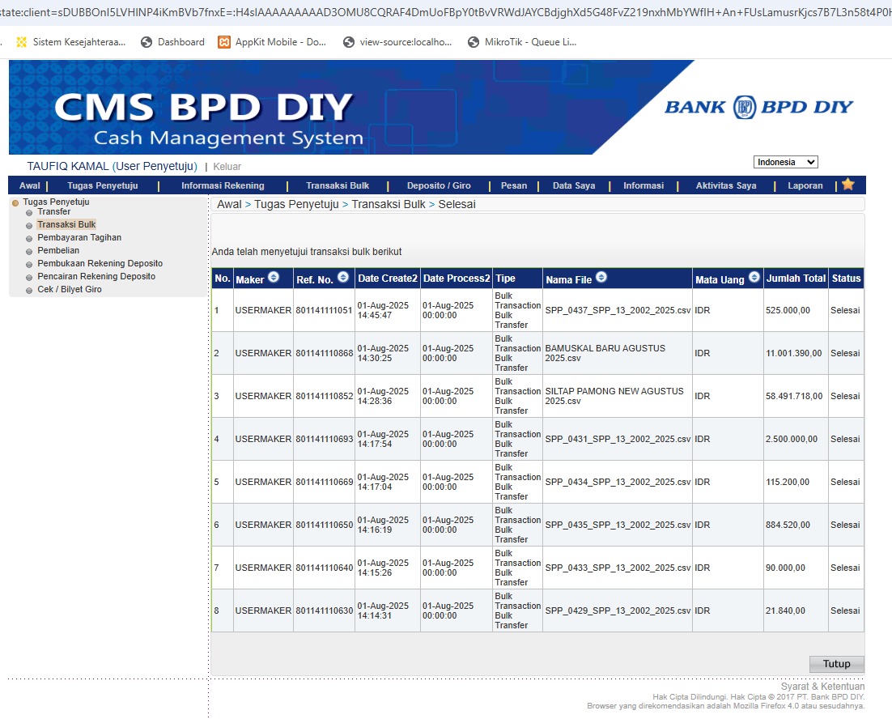Select Tugas Penyetuju sidebar root item

(56, 202)
